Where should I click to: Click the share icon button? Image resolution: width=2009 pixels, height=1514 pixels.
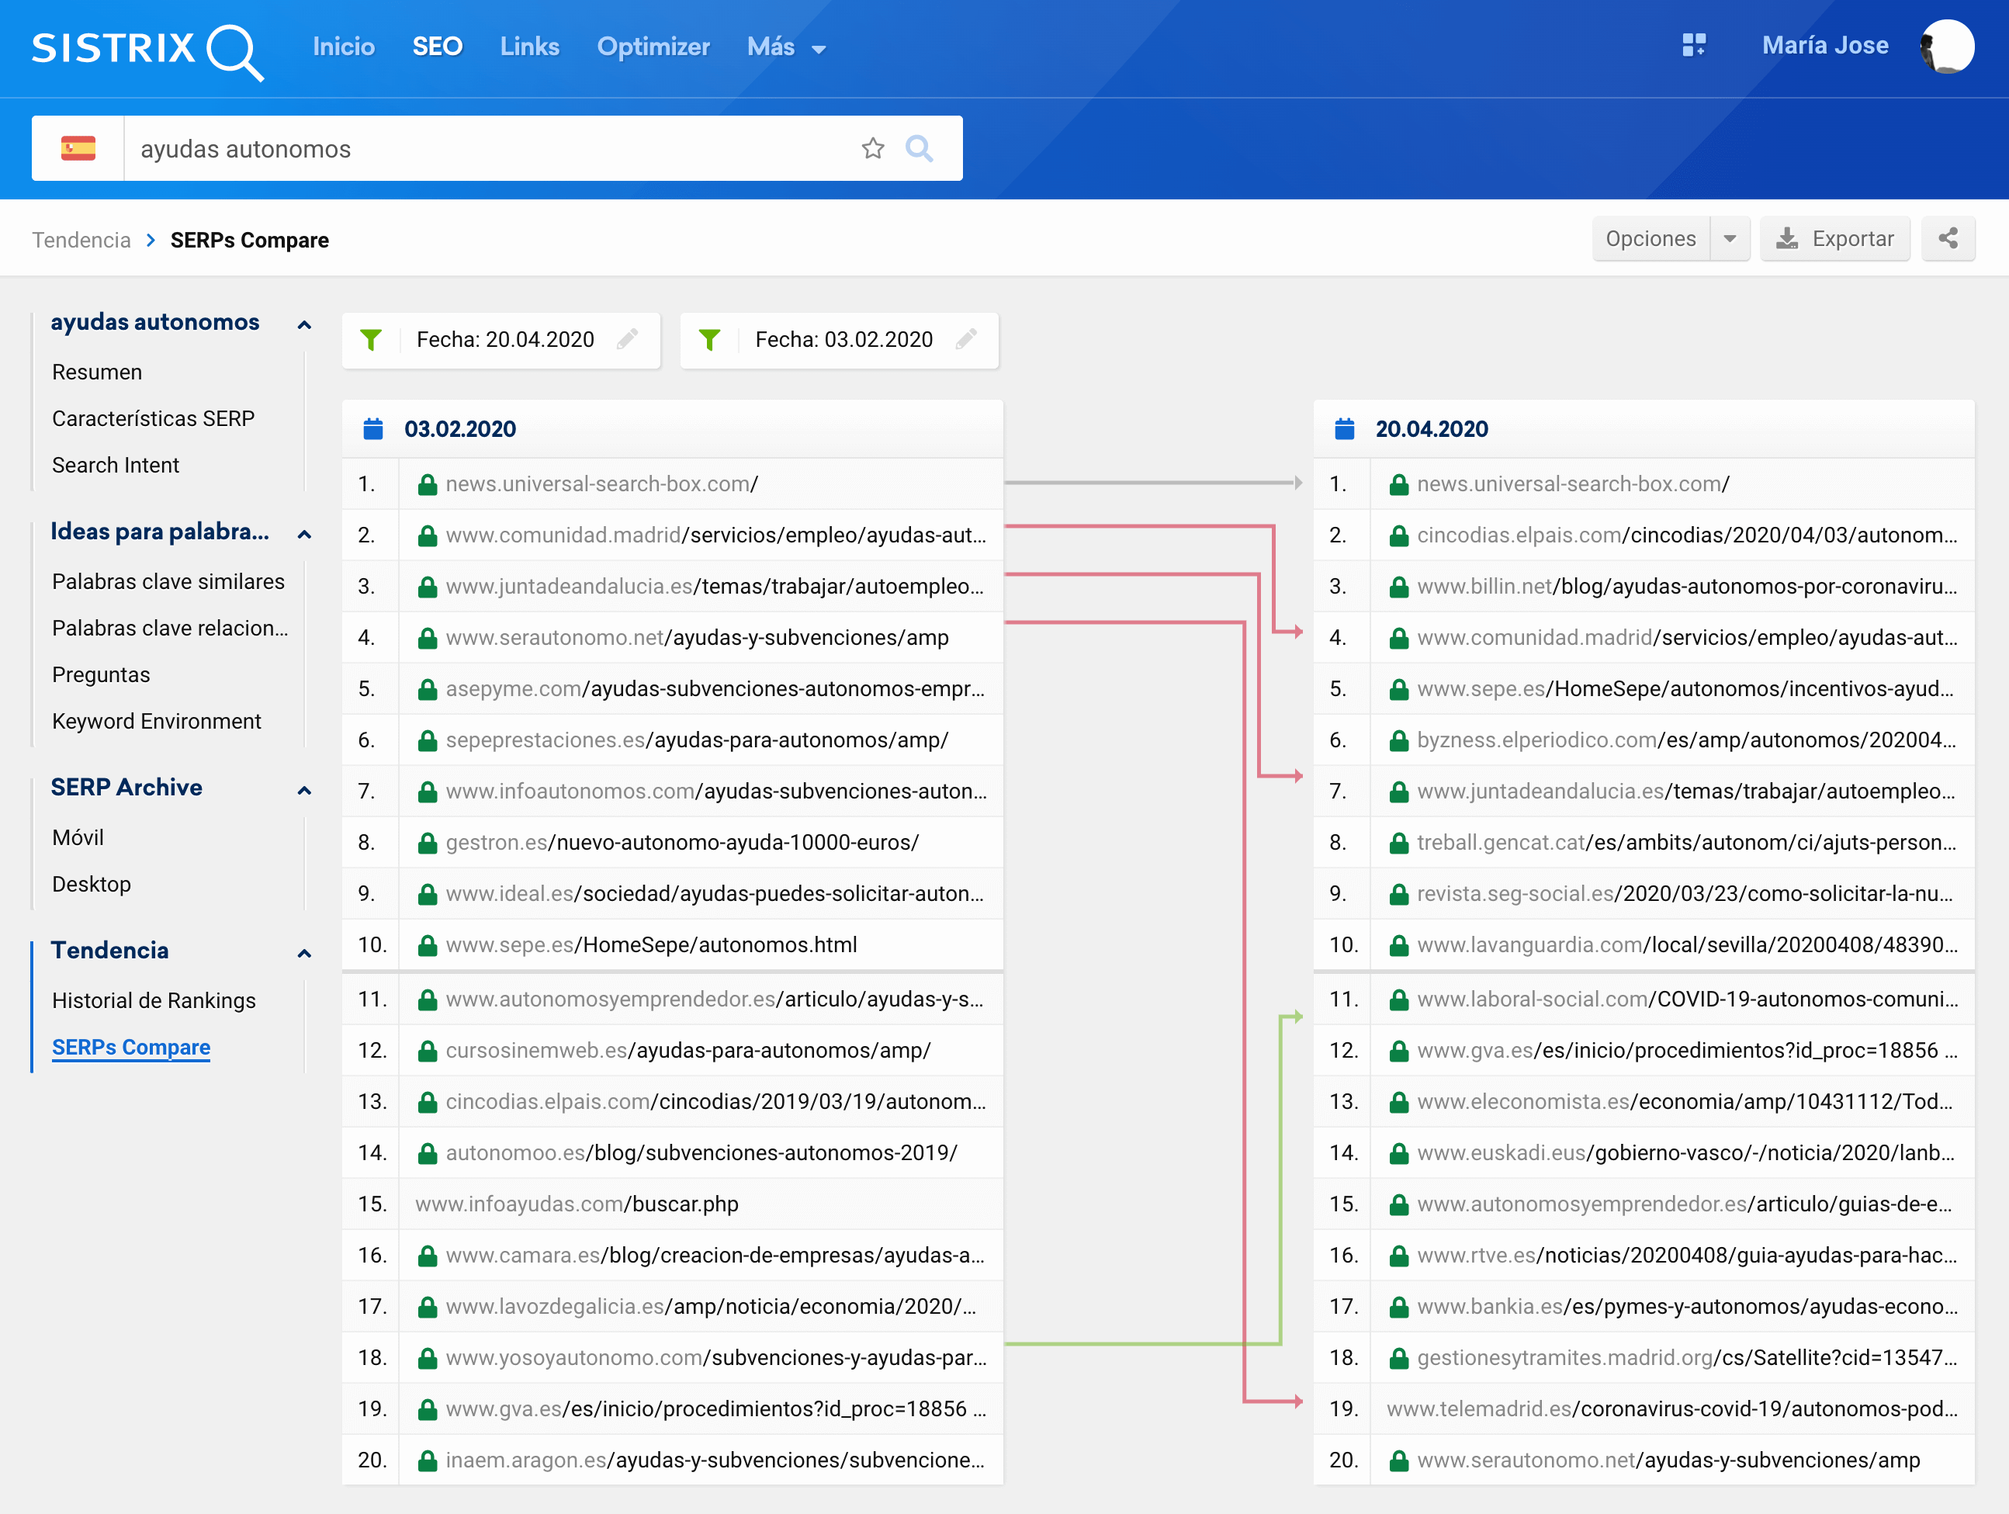click(1947, 239)
